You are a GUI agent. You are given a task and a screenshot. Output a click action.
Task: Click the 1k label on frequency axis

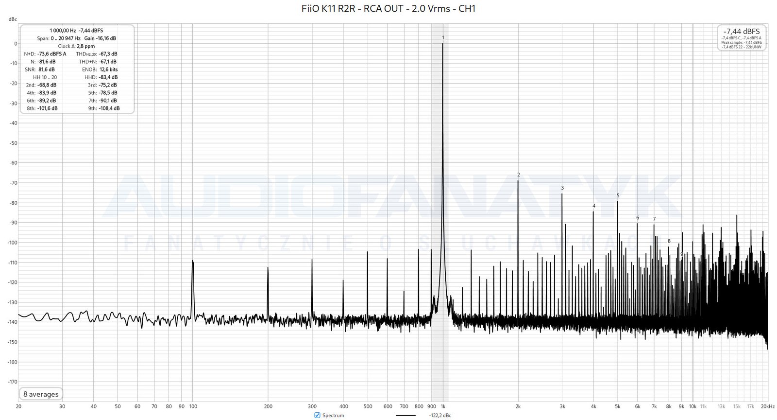click(443, 406)
